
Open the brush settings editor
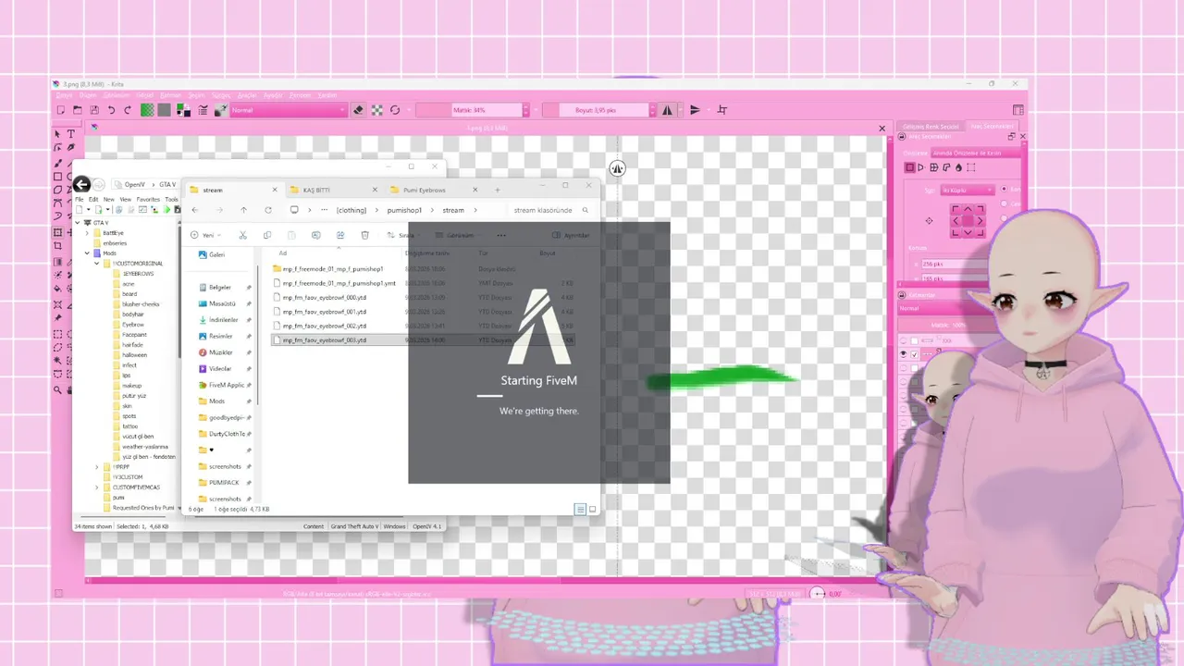203,110
